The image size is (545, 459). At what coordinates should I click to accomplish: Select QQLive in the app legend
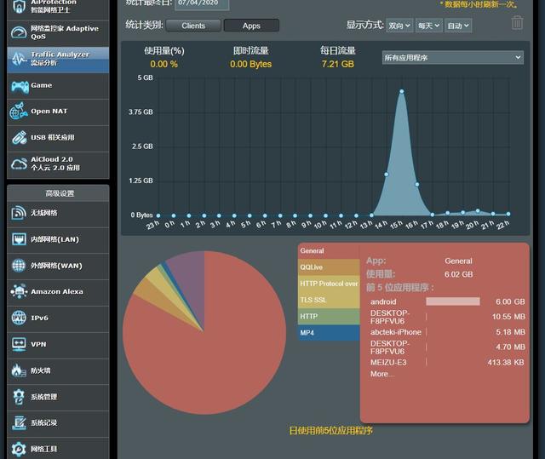click(x=329, y=267)
